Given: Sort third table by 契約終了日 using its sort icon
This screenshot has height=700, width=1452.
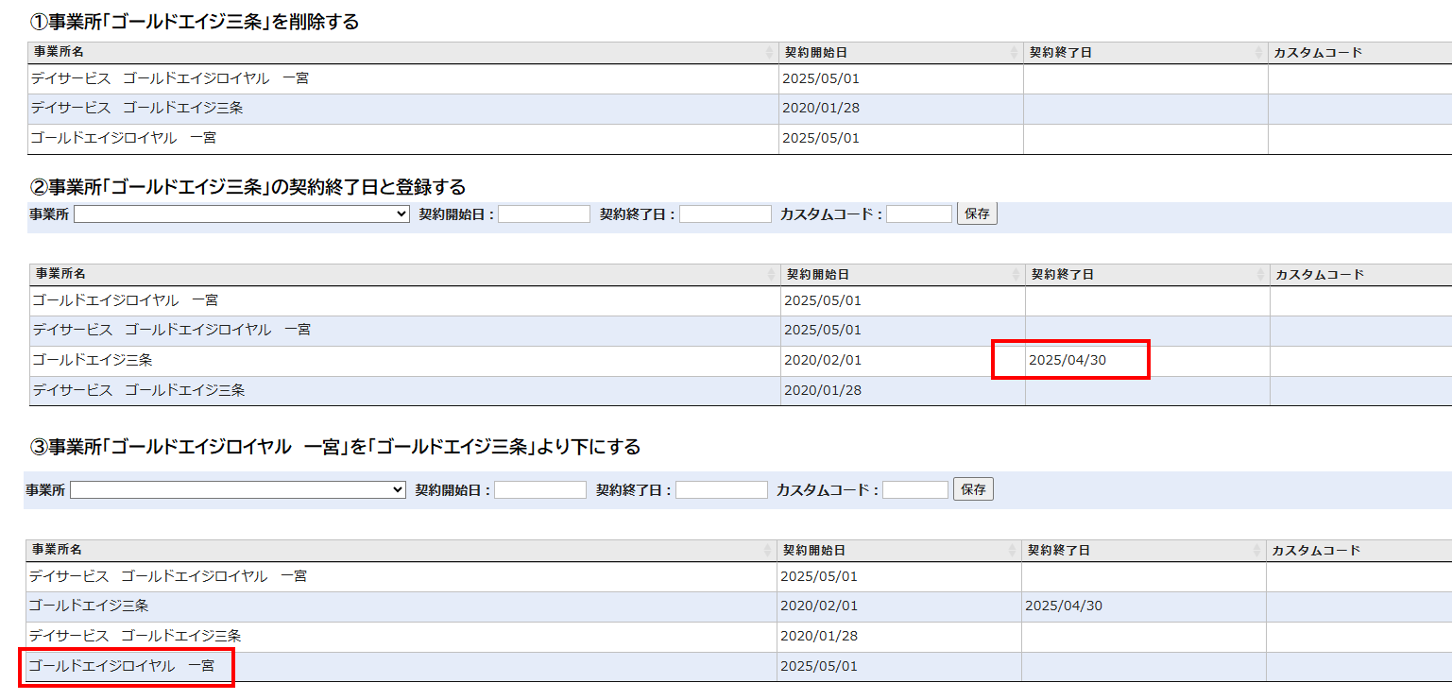Looking at the screenshot, I should pyautogui.click(x=1257, y=551).
